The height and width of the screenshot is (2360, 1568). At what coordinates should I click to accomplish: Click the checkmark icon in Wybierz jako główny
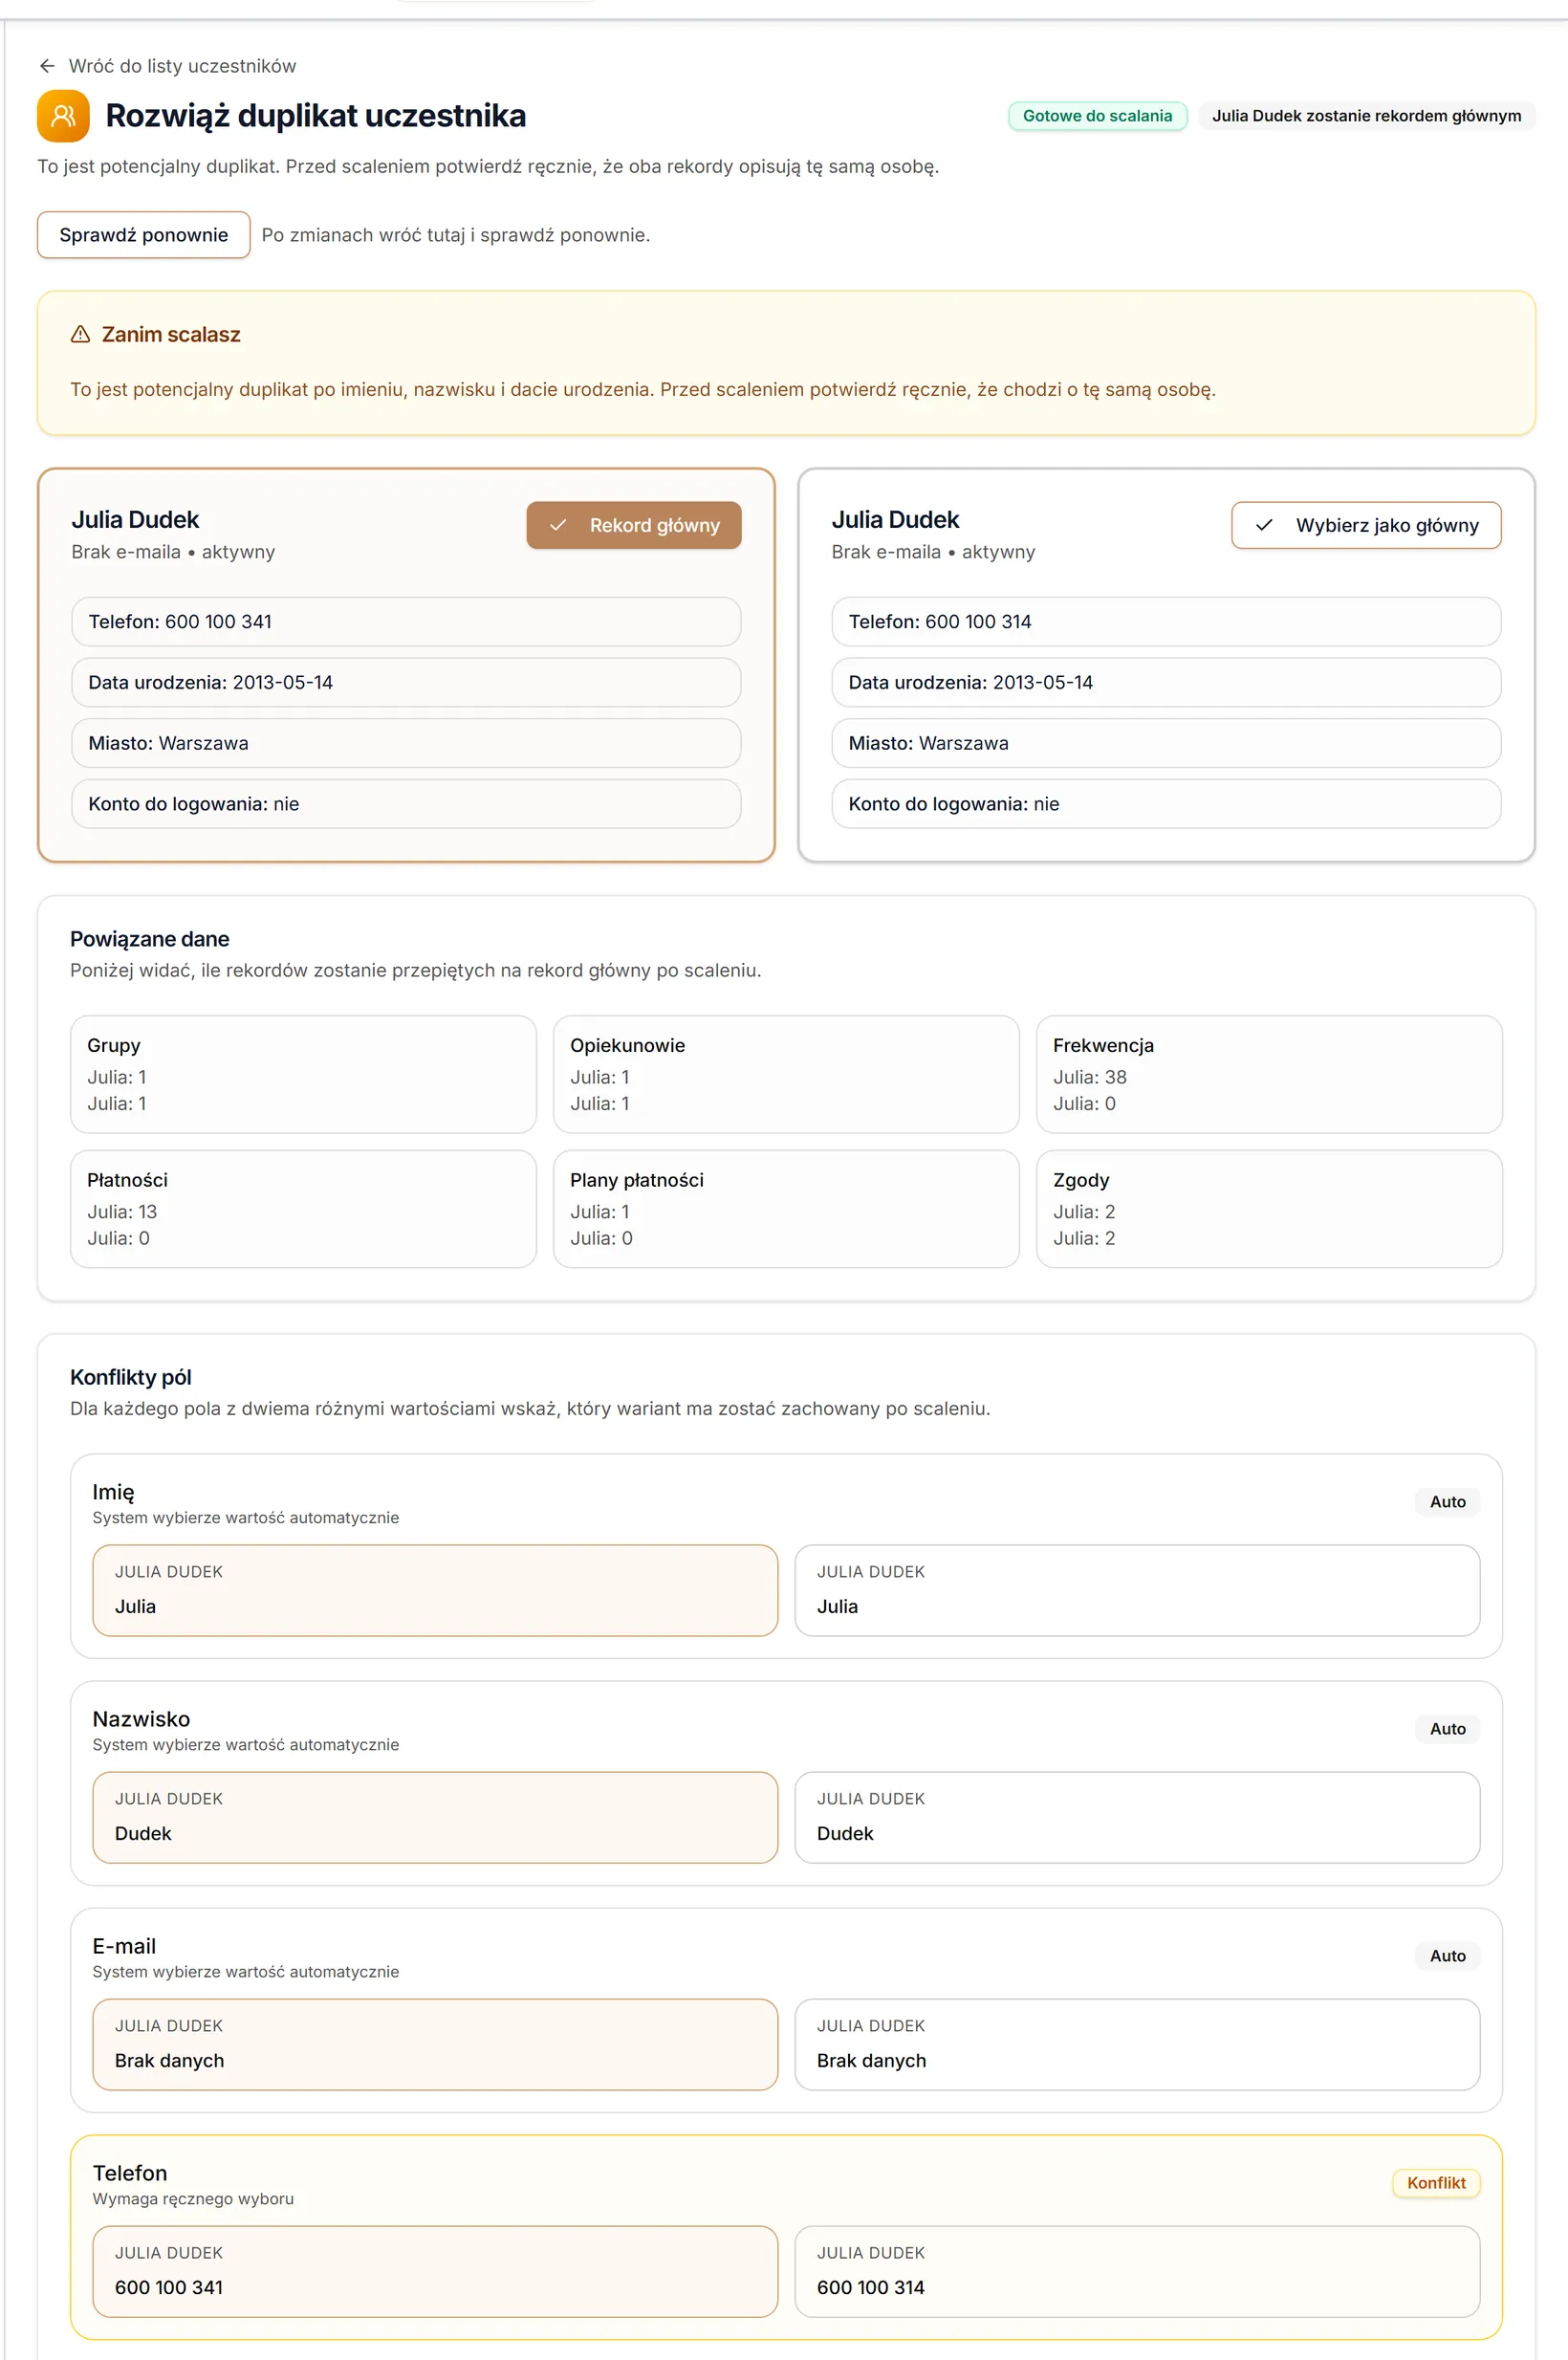pos(1264,525)
